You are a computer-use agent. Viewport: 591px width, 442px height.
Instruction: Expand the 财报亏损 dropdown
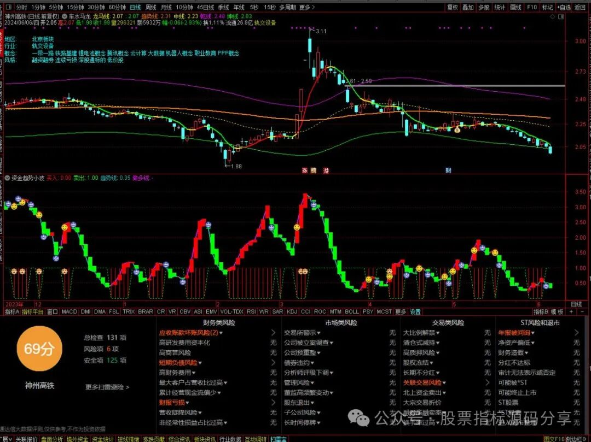click(187, 403)
